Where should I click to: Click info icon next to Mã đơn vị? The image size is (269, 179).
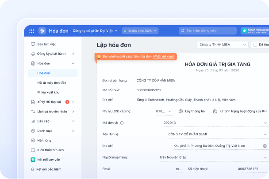tap(122, 123)
